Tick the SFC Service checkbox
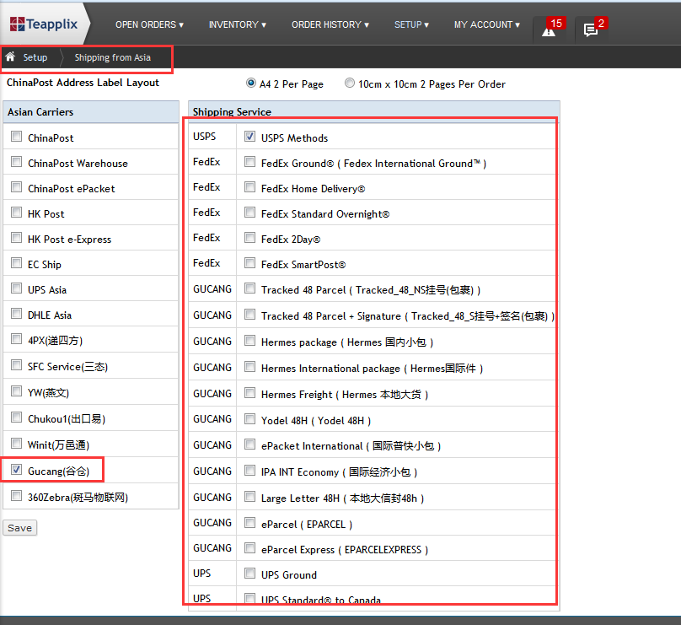The width and height of the screenshot is (681, 625). pyautogui.click(x=17, y=365)
